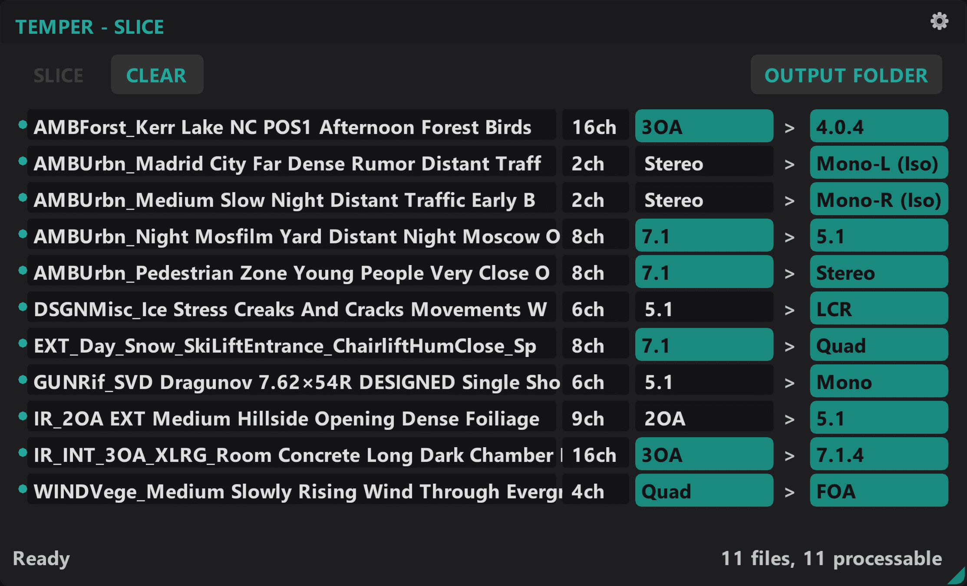Screen dimensions: 967x586
Task: Open Mono-R (Iso) dropdown for Medium Slow Night
Action: coord(878,200)
